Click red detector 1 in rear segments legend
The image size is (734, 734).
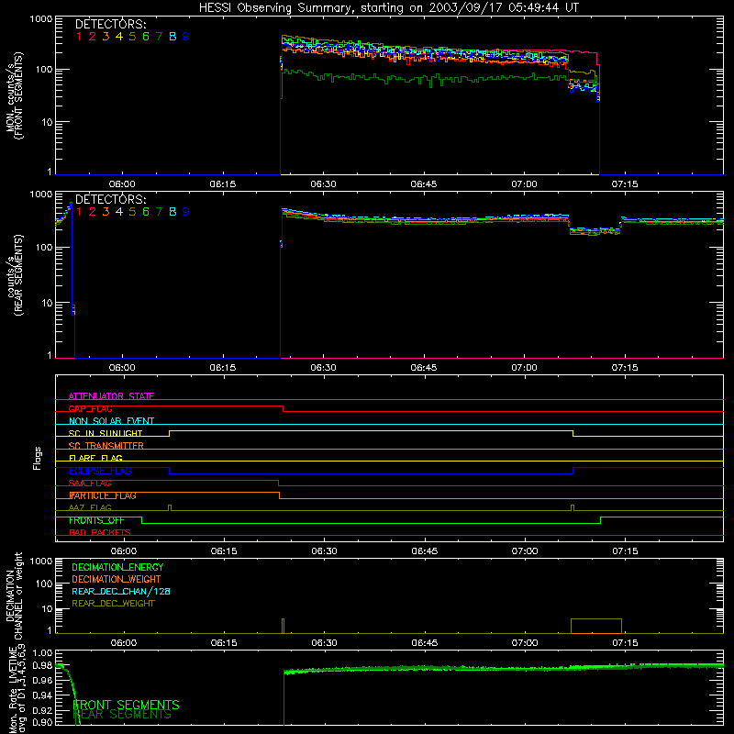click(x=79, y=212)
